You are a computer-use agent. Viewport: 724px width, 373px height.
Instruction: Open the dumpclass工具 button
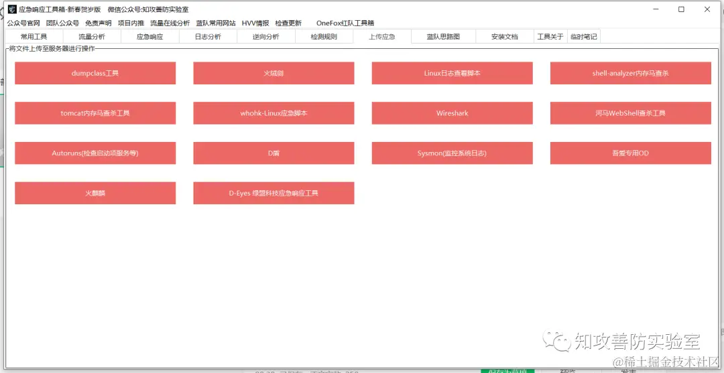tap(95, 73)
